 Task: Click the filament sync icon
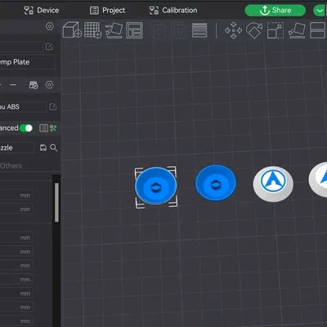pyautogui.click(x=34, y=85)
